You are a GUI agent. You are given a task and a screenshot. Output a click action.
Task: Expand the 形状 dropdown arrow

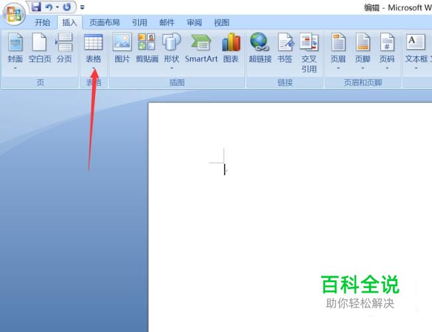[x=171, y=68]
